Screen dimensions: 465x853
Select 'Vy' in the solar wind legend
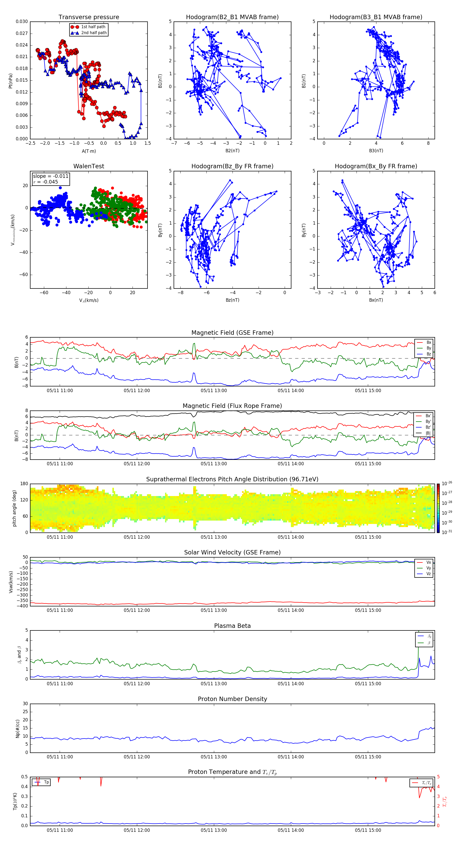(x=424, y=568)
